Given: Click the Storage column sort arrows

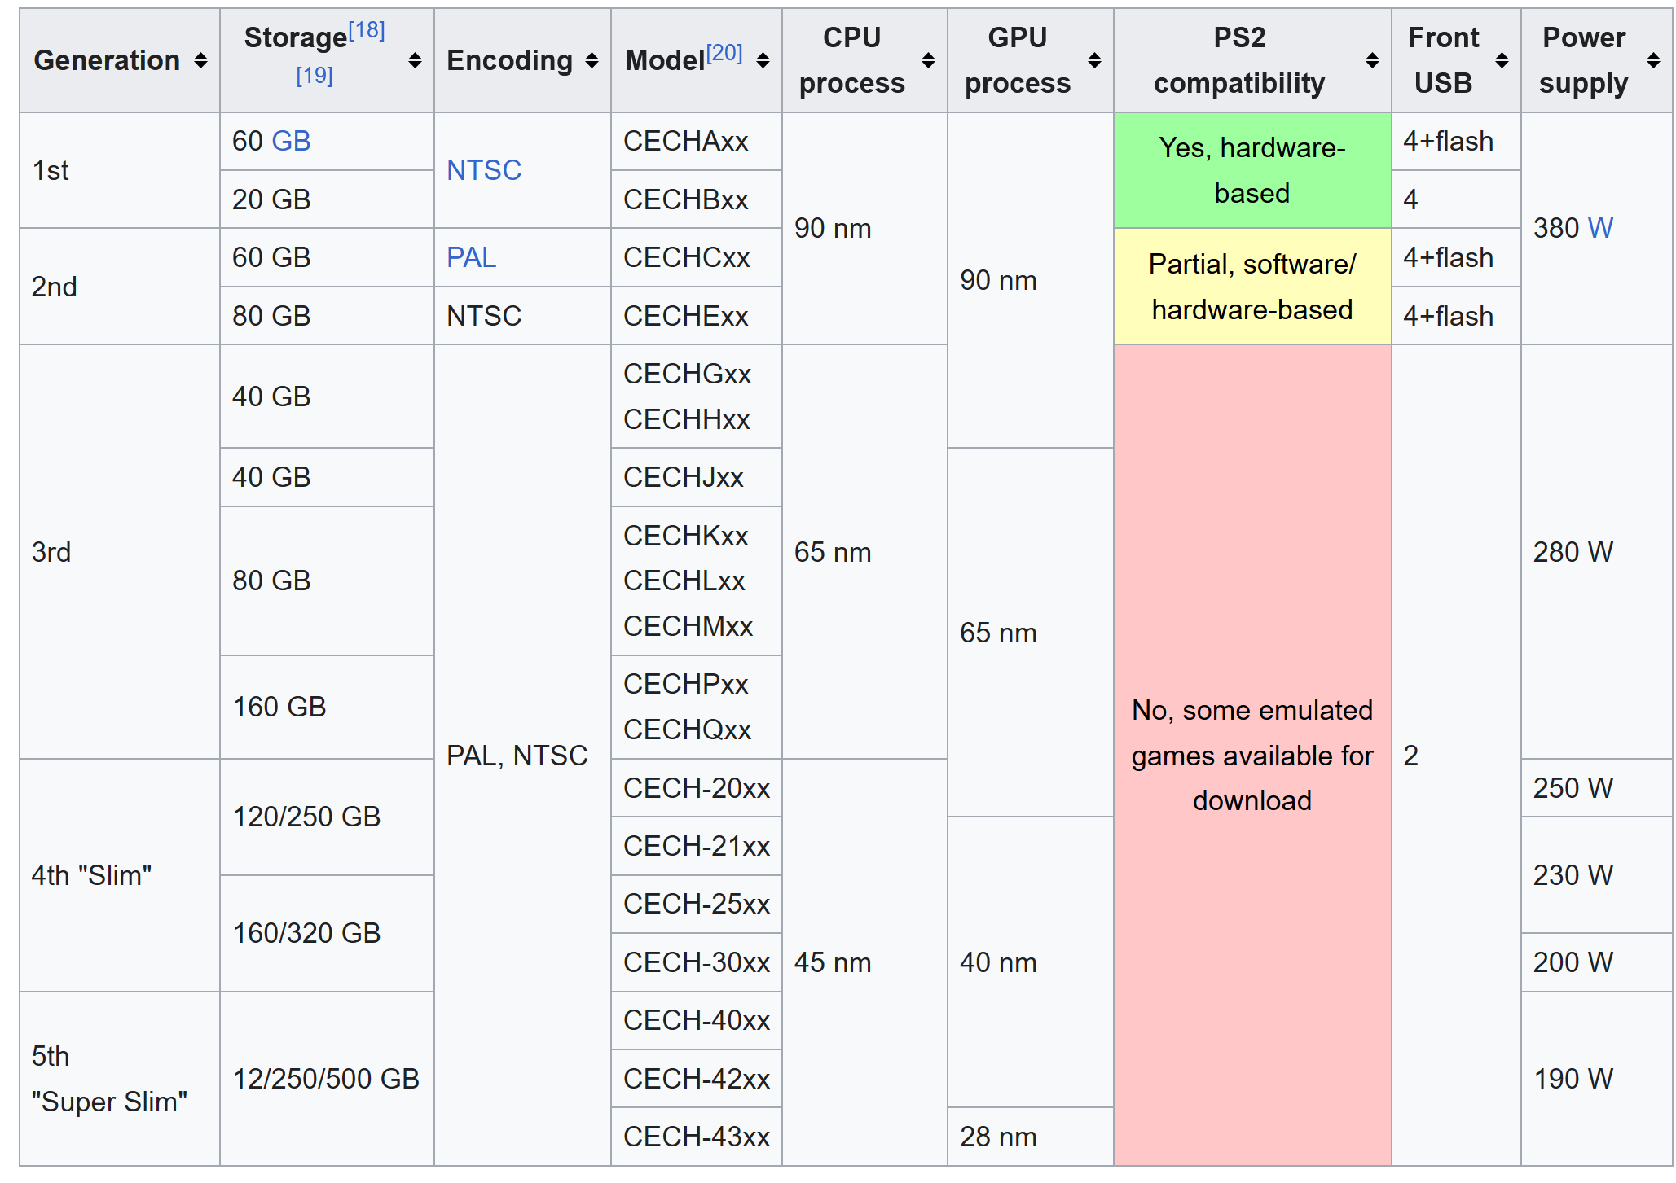Looking at the screenshot, I should point(415,60).
